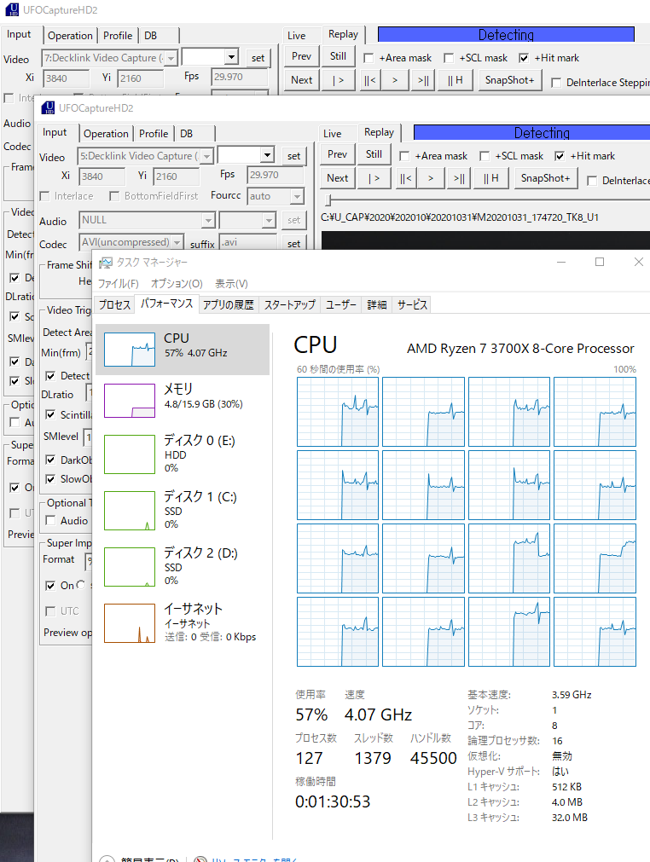Minimize the Task Manager window
The height and width of the screenshot is (862, 650).
(561, 262)
